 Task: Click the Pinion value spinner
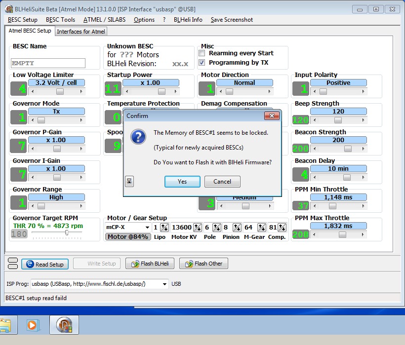(237, 228)
